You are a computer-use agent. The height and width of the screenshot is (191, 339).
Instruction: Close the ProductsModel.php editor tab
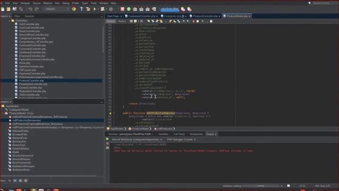click(249, 16)
